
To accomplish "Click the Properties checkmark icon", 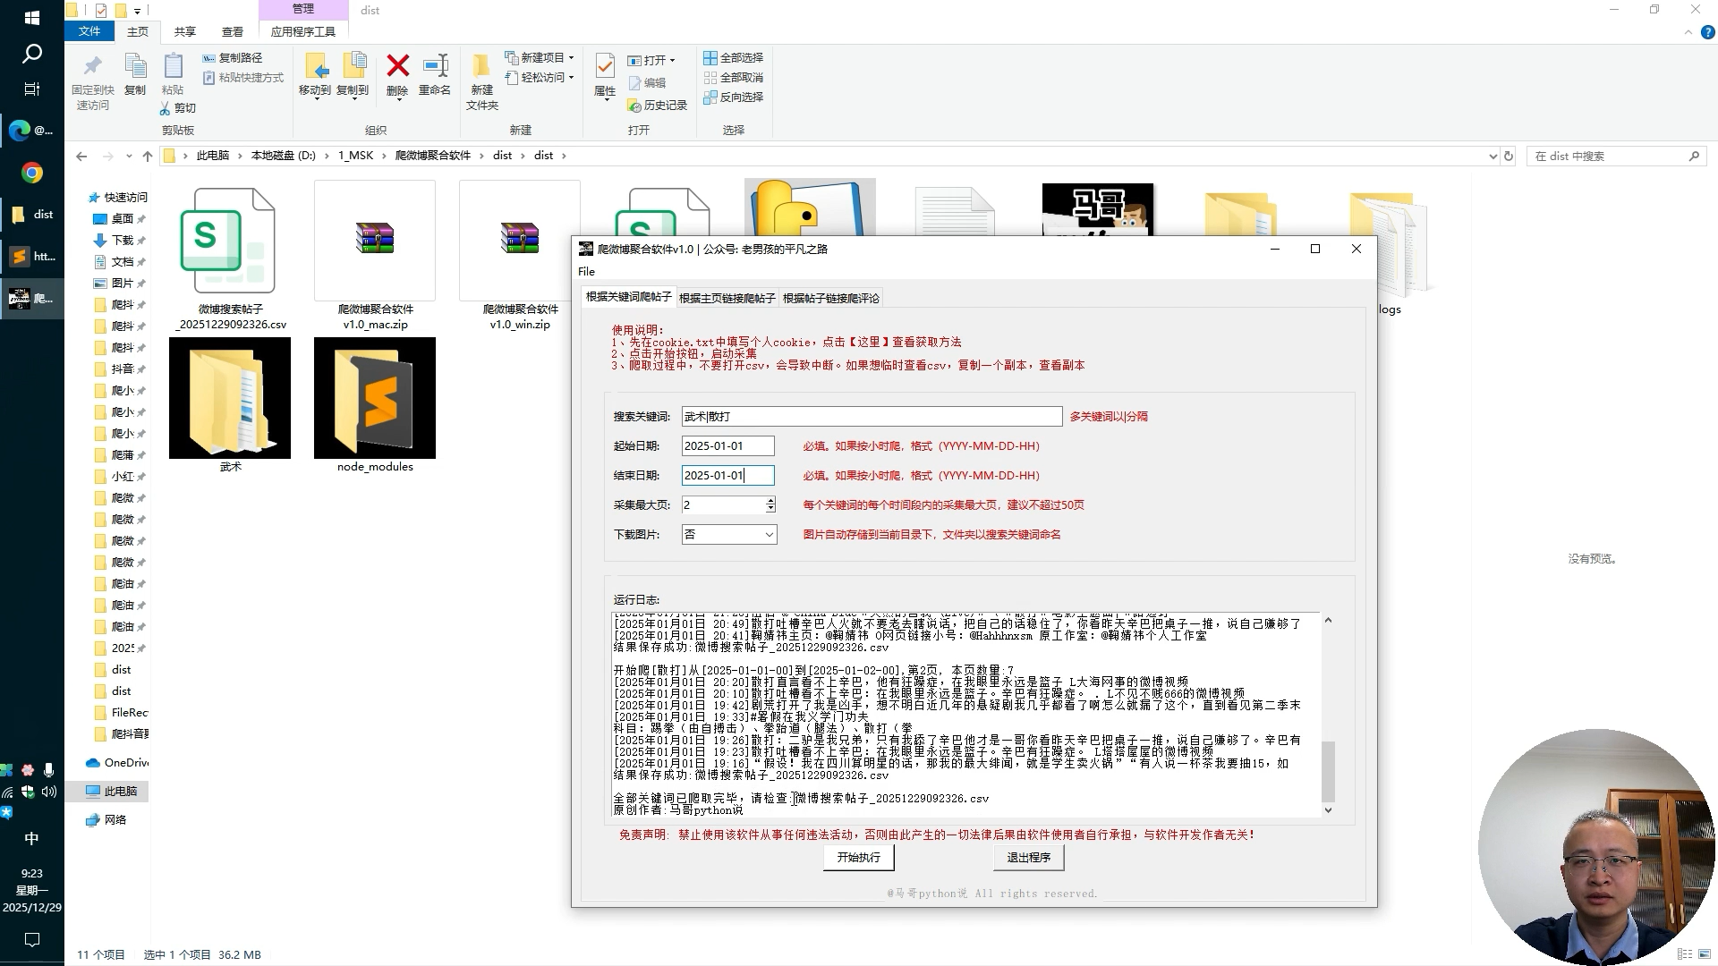I will tap(605, 66).
